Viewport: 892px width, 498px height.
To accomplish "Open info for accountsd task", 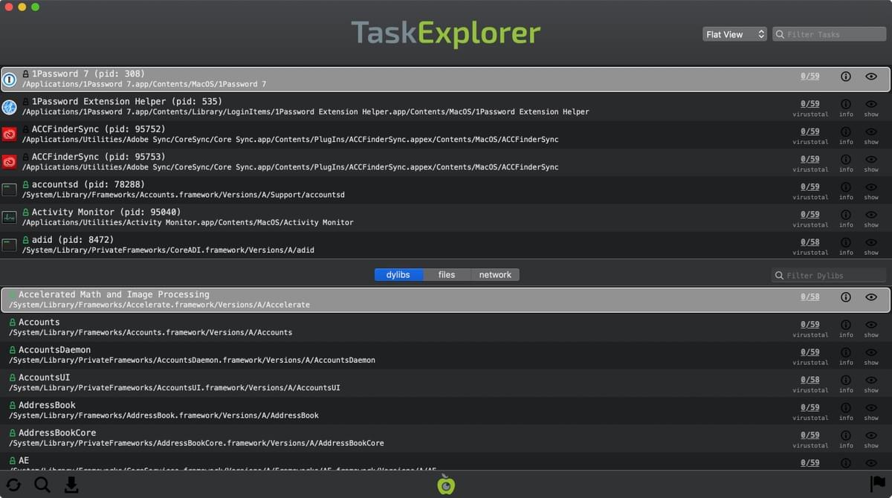I will [x=846, y=187].
